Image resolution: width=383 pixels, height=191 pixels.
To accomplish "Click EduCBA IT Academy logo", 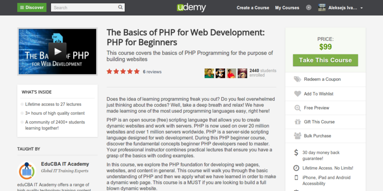I will pyautogui.click(x=27, y=170).
